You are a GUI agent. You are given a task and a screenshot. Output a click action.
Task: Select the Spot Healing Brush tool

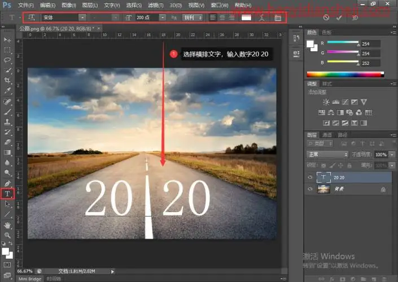pyautogui.click(x=7, y=102)
